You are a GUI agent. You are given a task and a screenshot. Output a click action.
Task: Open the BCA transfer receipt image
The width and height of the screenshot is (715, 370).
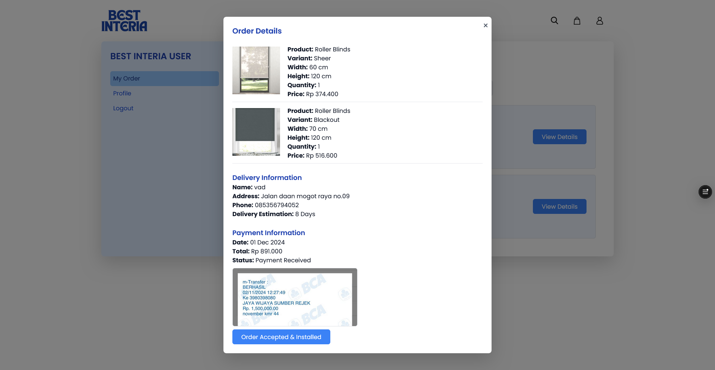click(295, 297)
